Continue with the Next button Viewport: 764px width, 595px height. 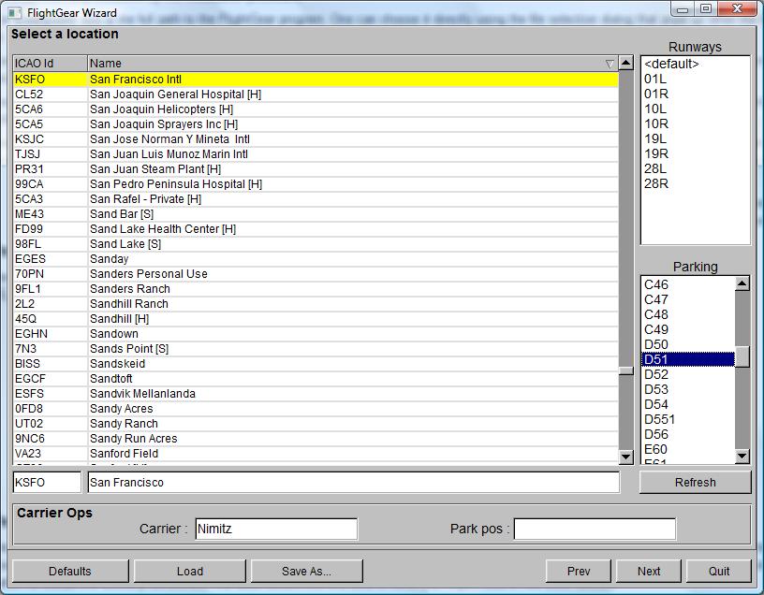(x=649, y=571)
